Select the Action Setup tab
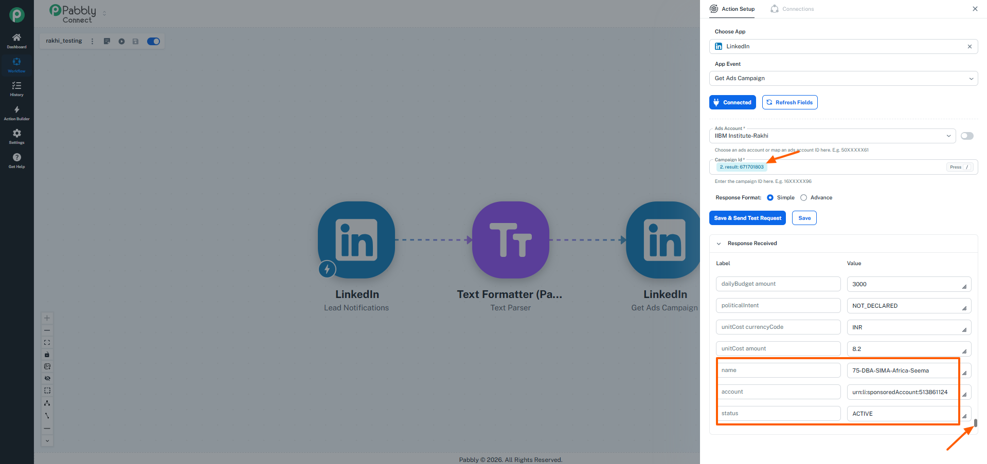The height and width of the screenshot is (464, 987). tap(732, 9)
